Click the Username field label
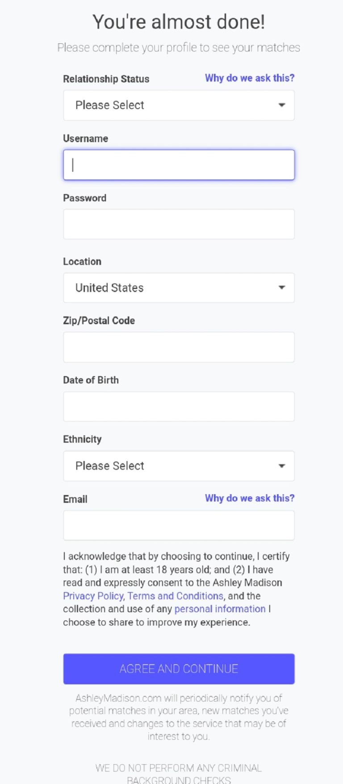This screenshot has width=343, height=784. [85, 139]
